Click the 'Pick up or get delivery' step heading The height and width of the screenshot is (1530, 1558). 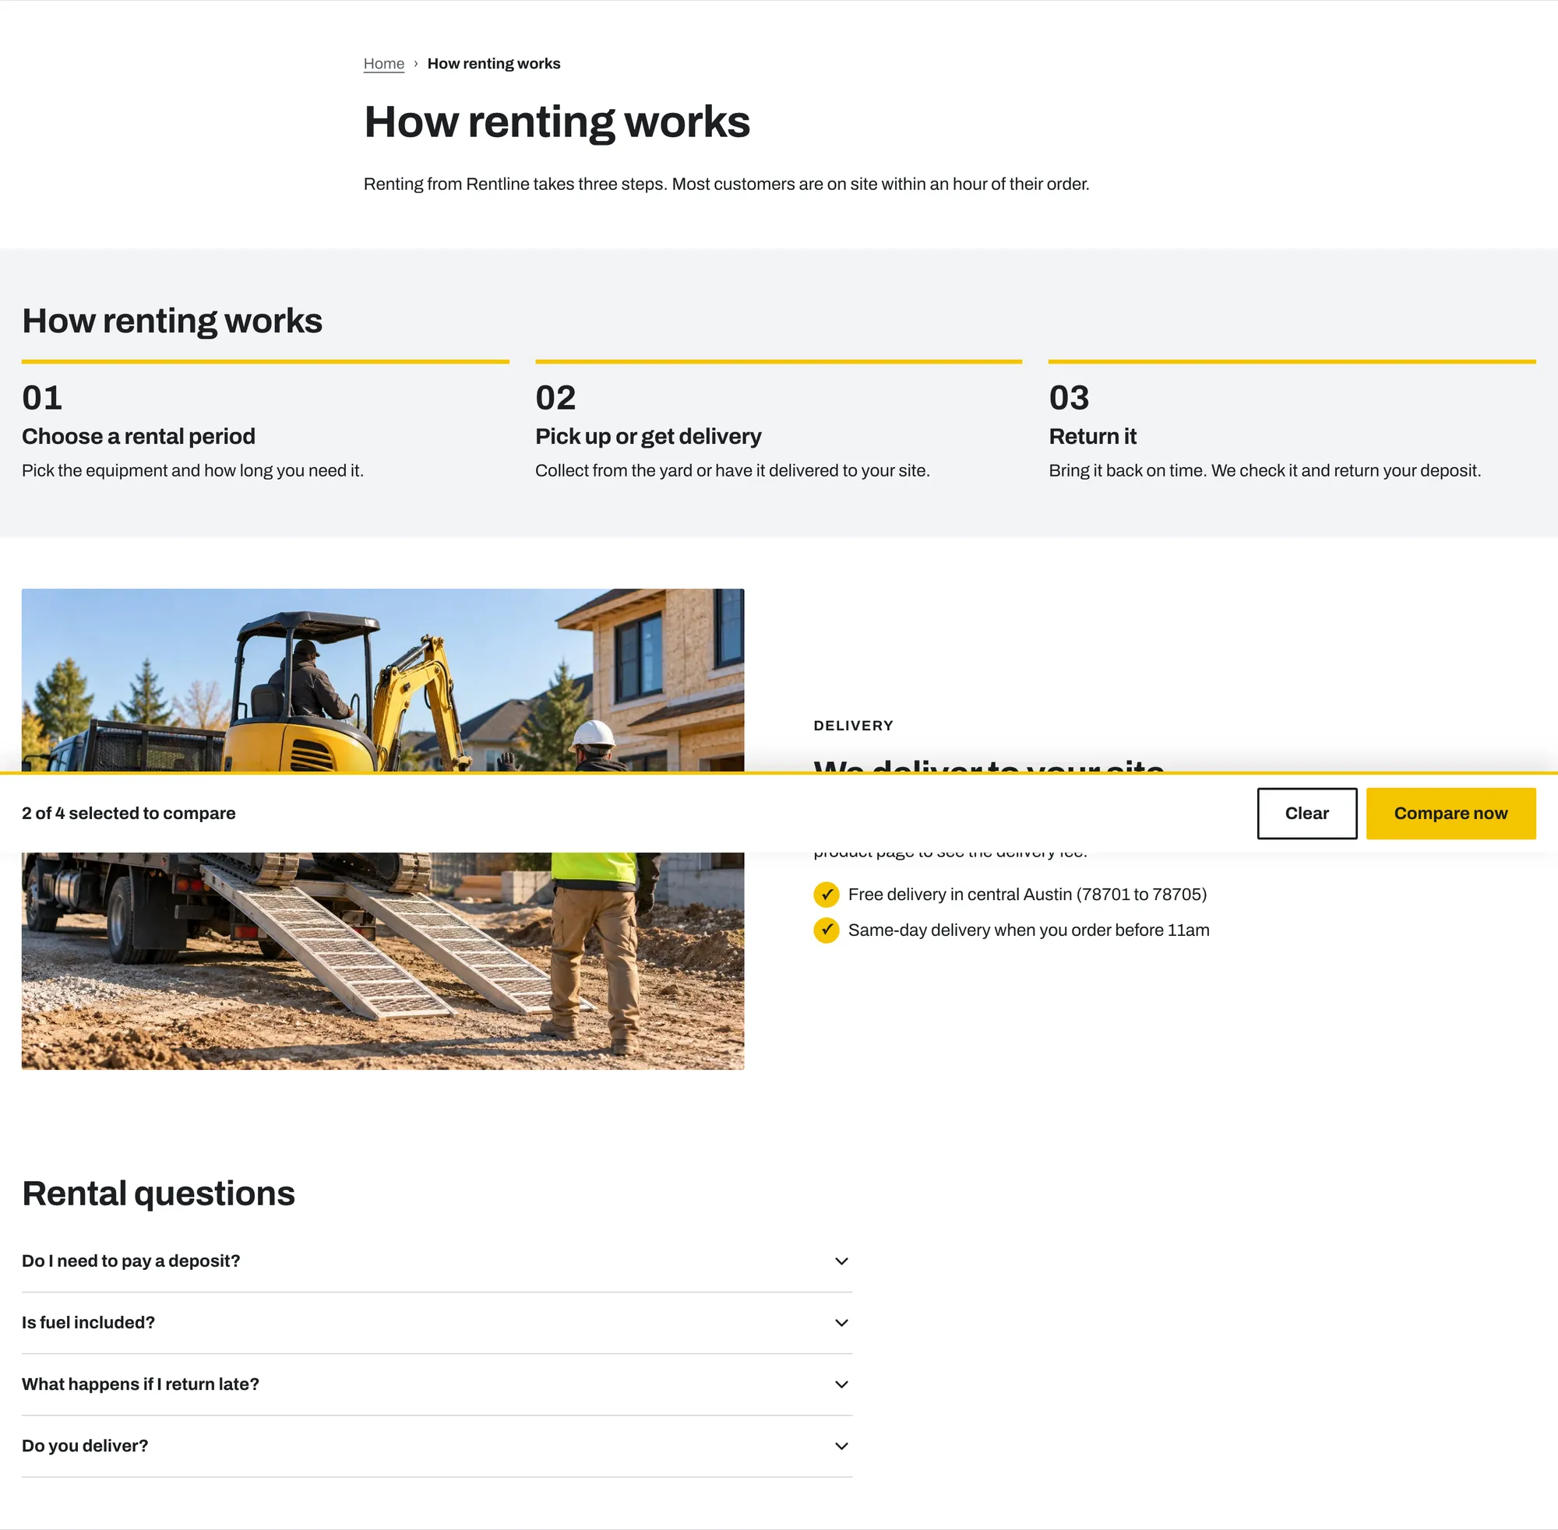[x=648, y=436]
